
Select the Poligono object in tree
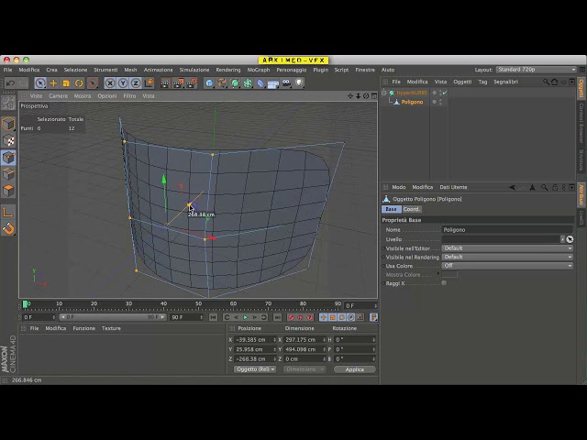tap(412, 102)
